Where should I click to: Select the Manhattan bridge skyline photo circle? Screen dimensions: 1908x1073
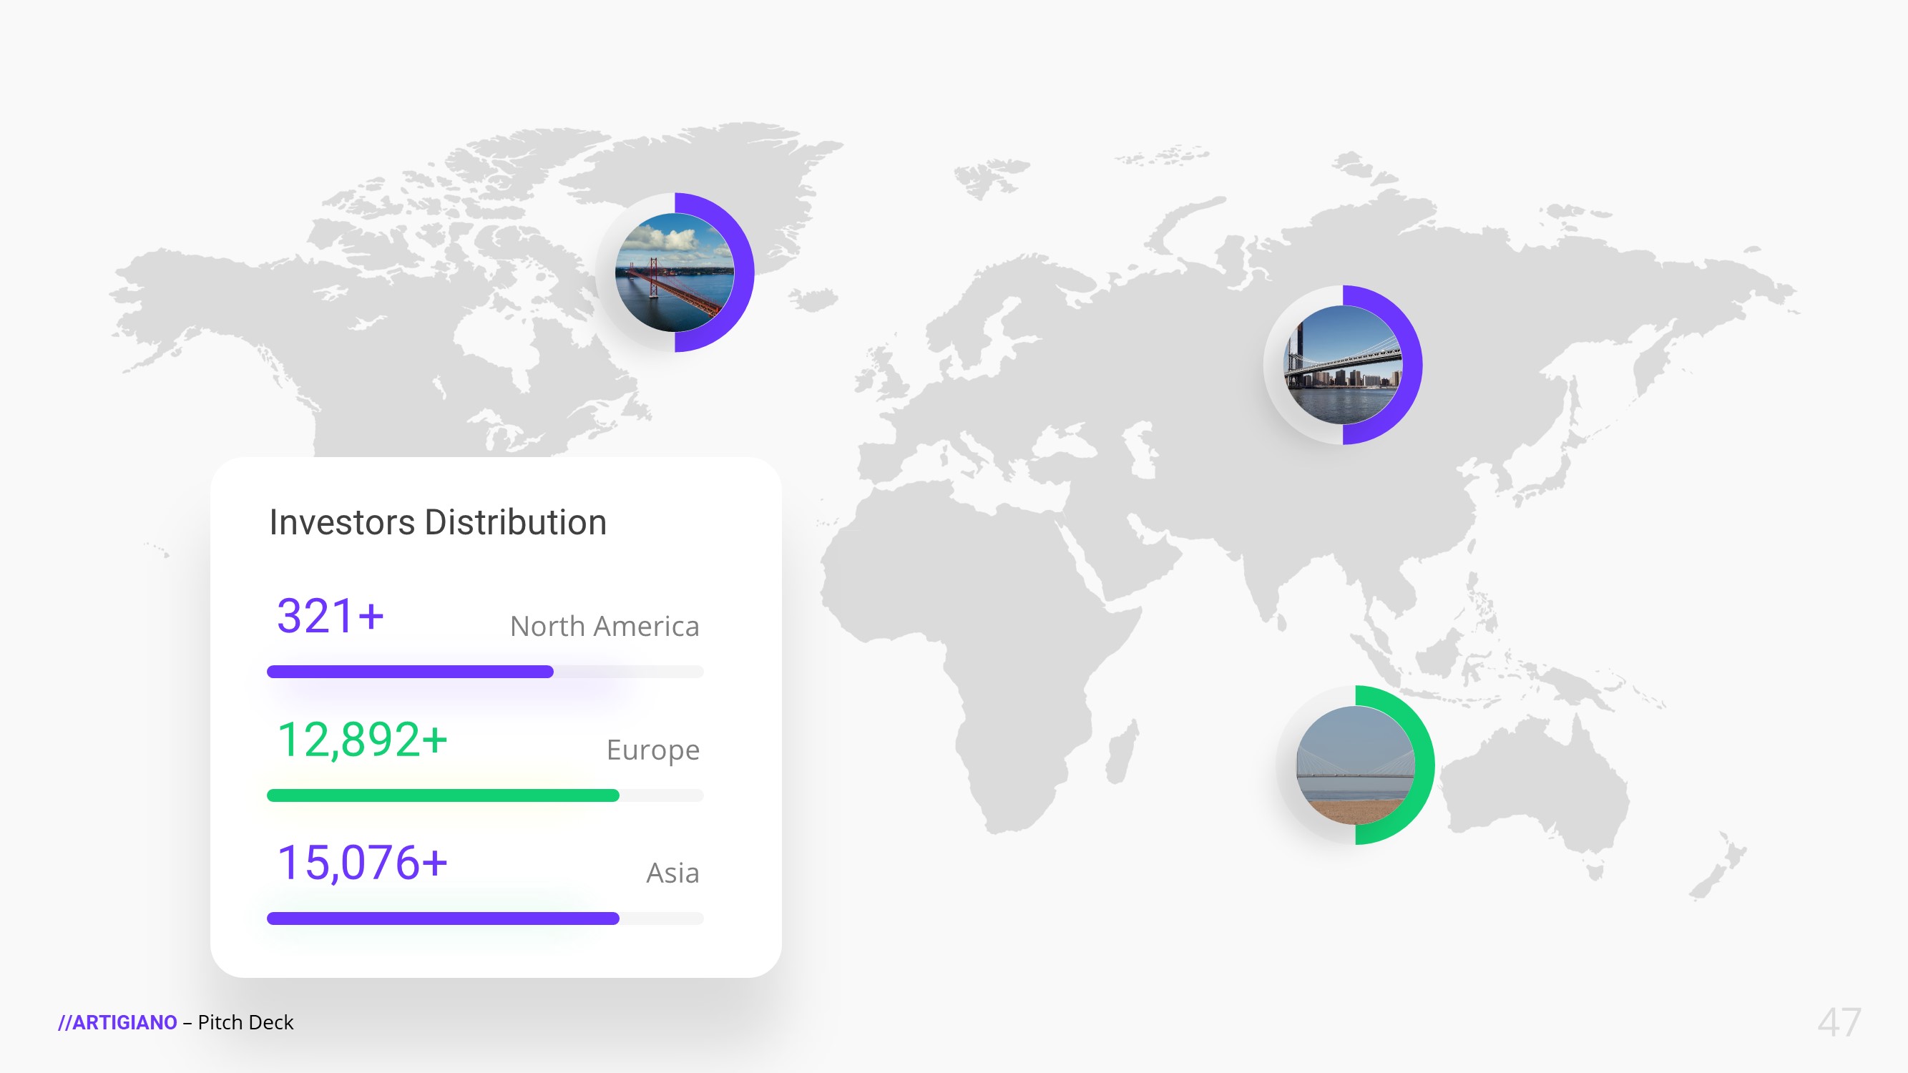coord(1342,365)
